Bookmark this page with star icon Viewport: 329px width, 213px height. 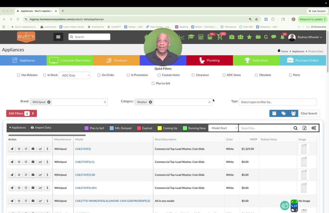(x=256, y=19)
